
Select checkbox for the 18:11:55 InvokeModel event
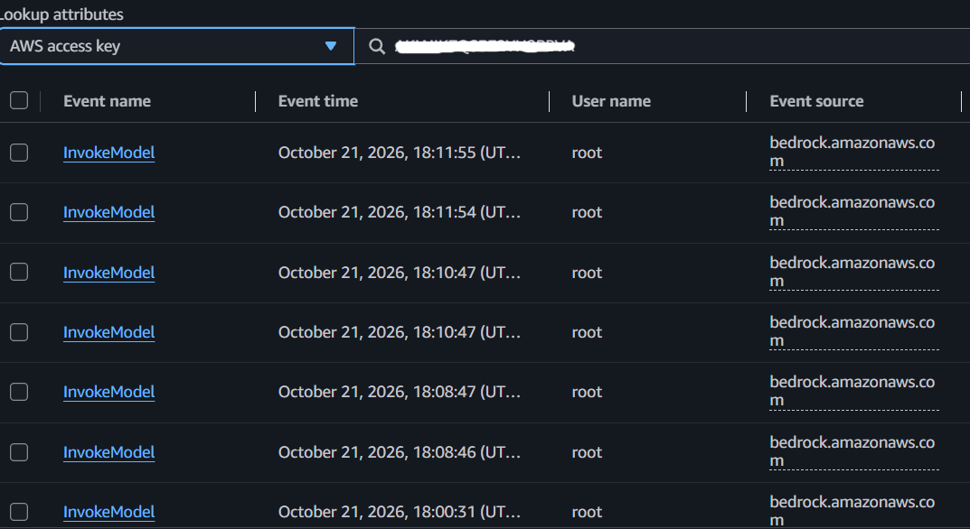click(19, 153)
